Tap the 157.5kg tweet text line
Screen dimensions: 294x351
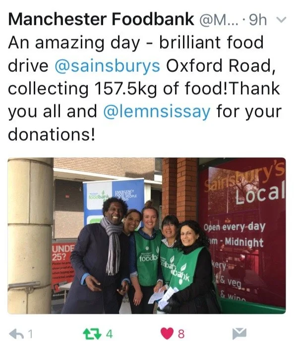point(144,89)
